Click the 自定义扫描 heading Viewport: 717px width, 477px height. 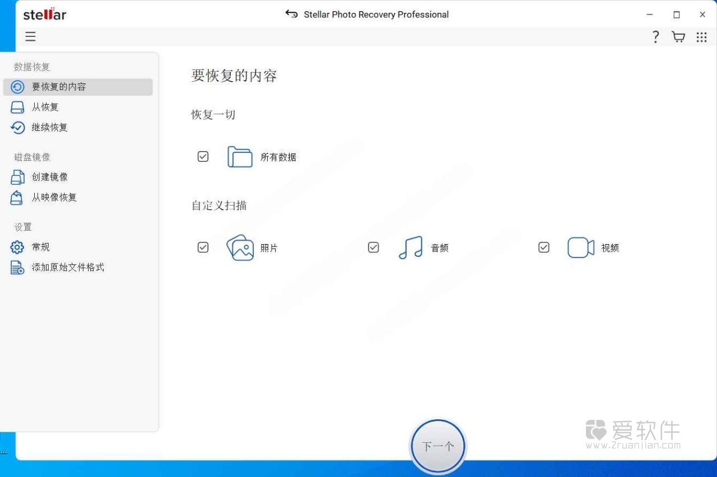click(x=219, y=205)
